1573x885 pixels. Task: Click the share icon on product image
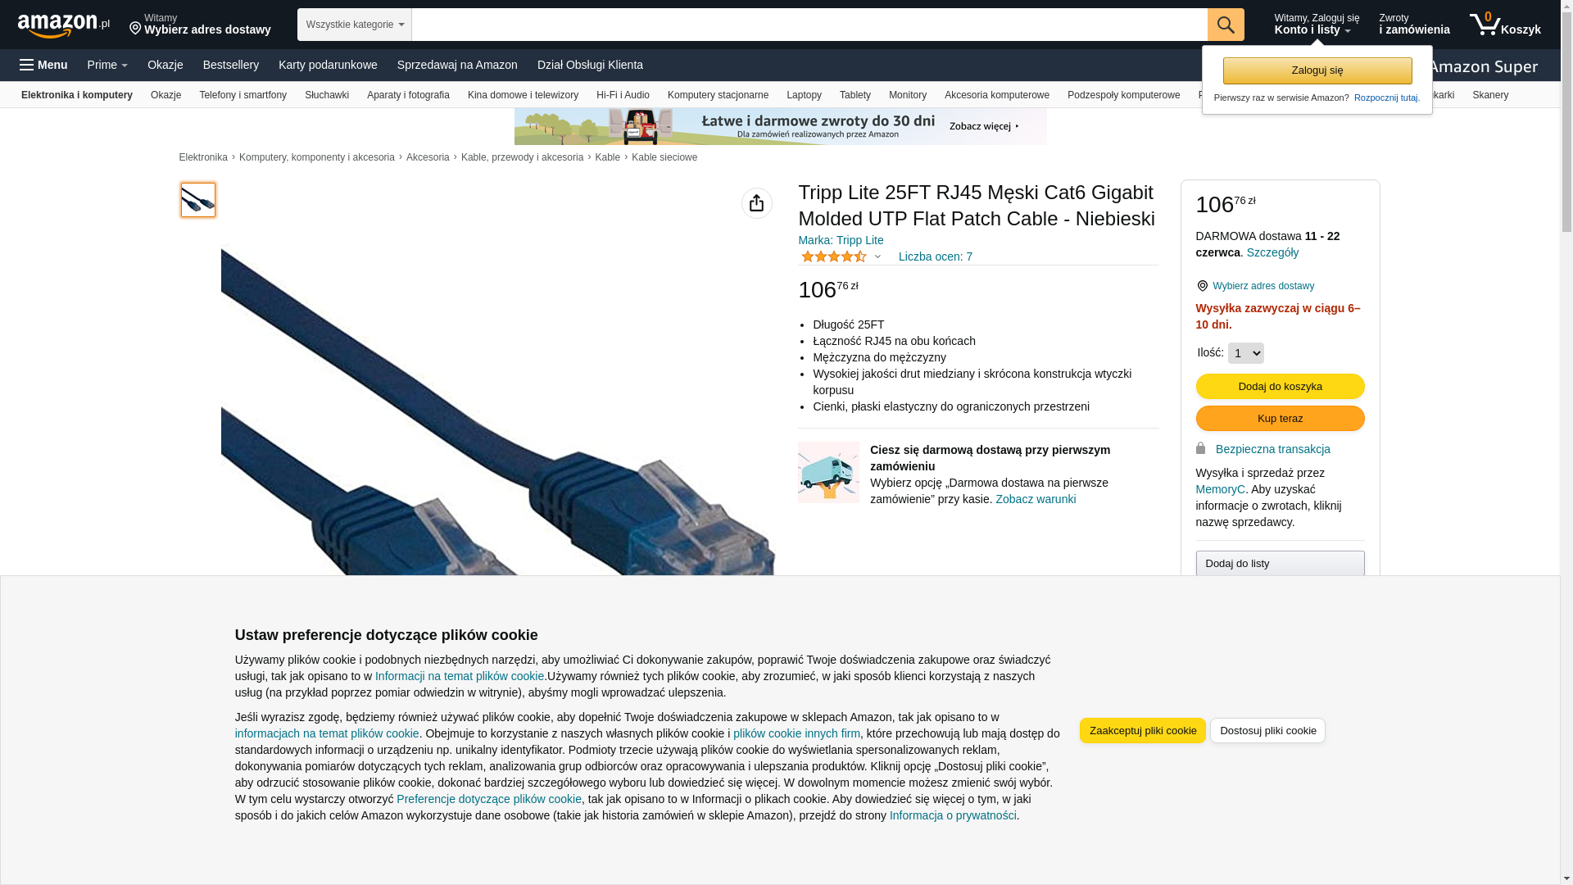tap(757, 203)
